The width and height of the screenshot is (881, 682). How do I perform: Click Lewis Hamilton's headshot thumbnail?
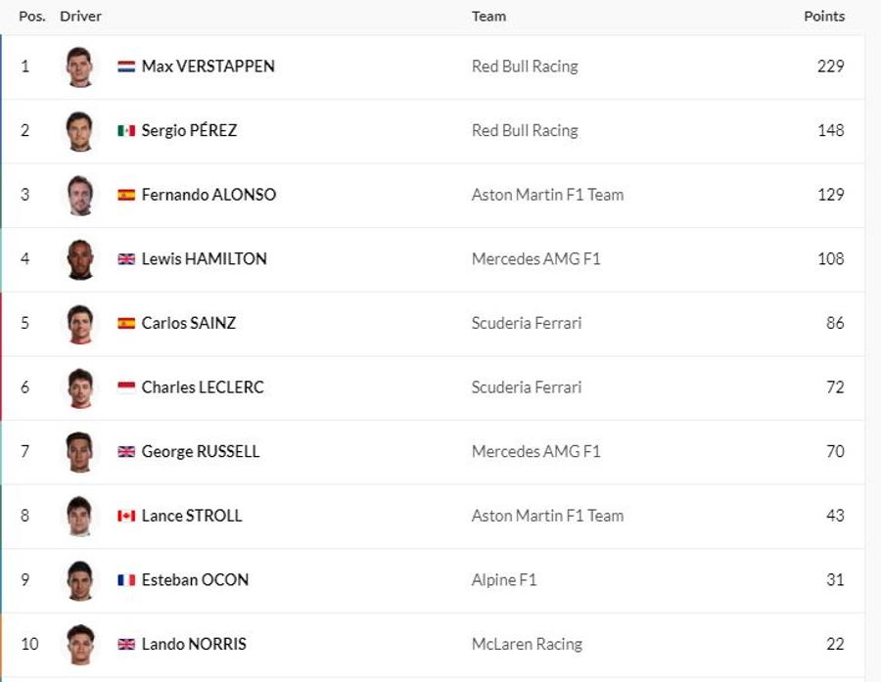coord(79,259)
